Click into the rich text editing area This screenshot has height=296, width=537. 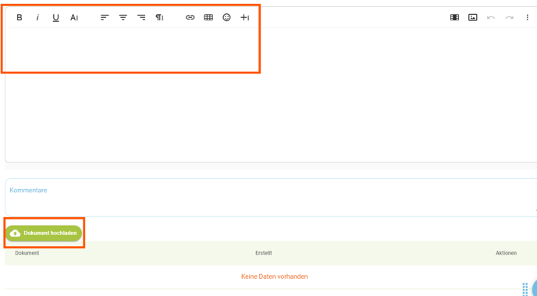(x=271, y=95)
